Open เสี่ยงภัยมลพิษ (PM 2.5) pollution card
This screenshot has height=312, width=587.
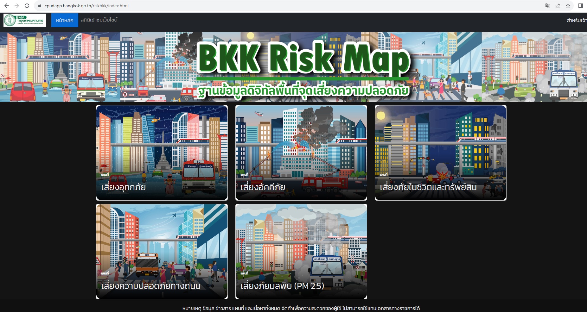(x=301, y=252)
